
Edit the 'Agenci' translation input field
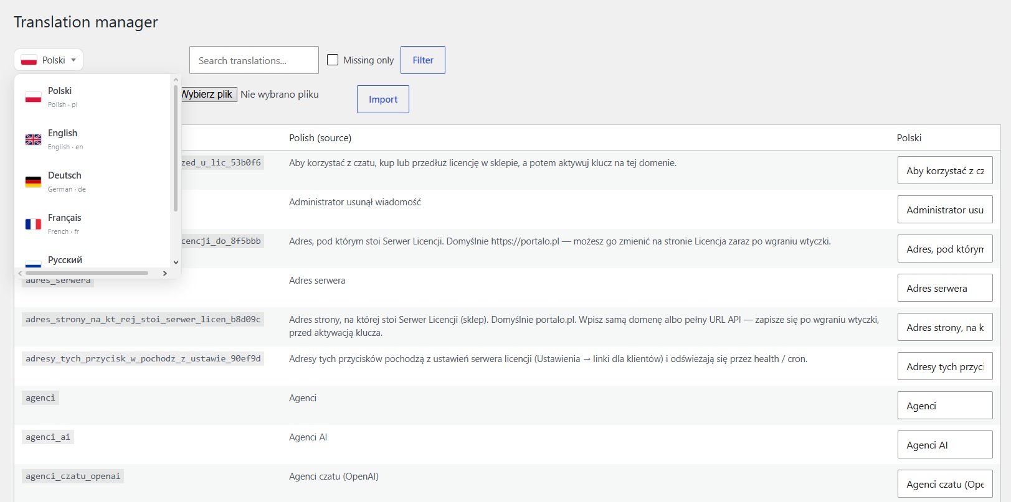[x=945, y=406]
